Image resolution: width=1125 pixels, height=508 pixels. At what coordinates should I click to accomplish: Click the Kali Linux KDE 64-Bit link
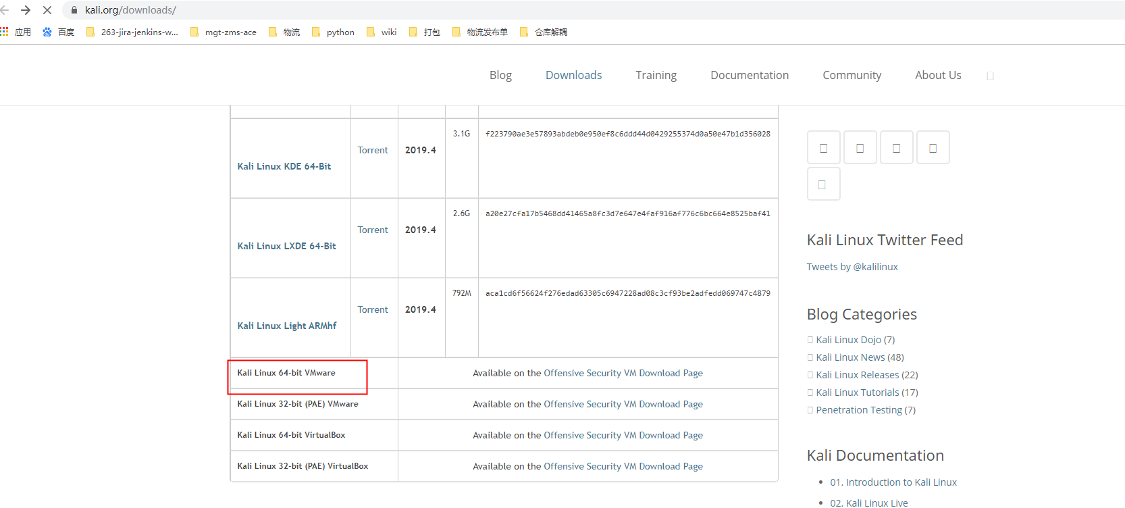point(284,166)
